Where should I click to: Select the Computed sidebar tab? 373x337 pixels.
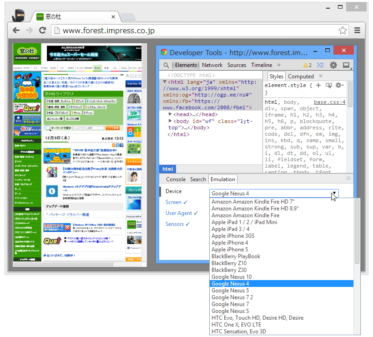click(301, 77)
